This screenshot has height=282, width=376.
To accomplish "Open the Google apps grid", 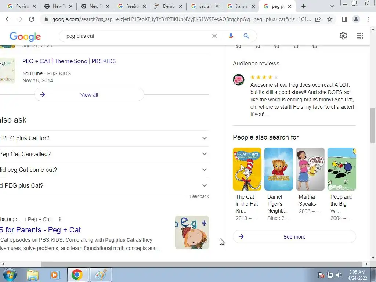I will tap(360, 36).
